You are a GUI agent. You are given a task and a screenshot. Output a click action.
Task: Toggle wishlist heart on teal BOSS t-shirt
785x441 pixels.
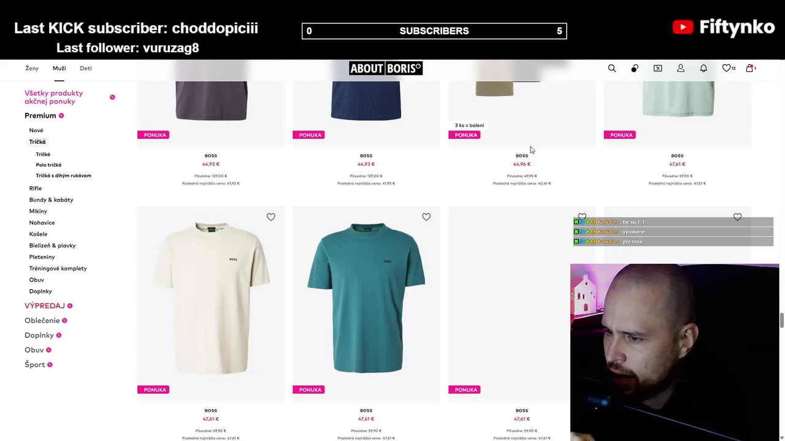(426, 217)
